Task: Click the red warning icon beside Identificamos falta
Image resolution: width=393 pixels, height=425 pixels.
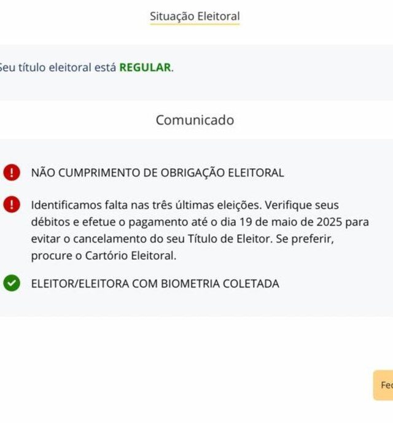Action: pyautogui.click(x=12, y=205)
